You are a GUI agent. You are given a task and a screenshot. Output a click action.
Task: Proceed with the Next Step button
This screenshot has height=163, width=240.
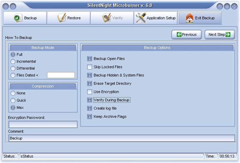point(220,35)
